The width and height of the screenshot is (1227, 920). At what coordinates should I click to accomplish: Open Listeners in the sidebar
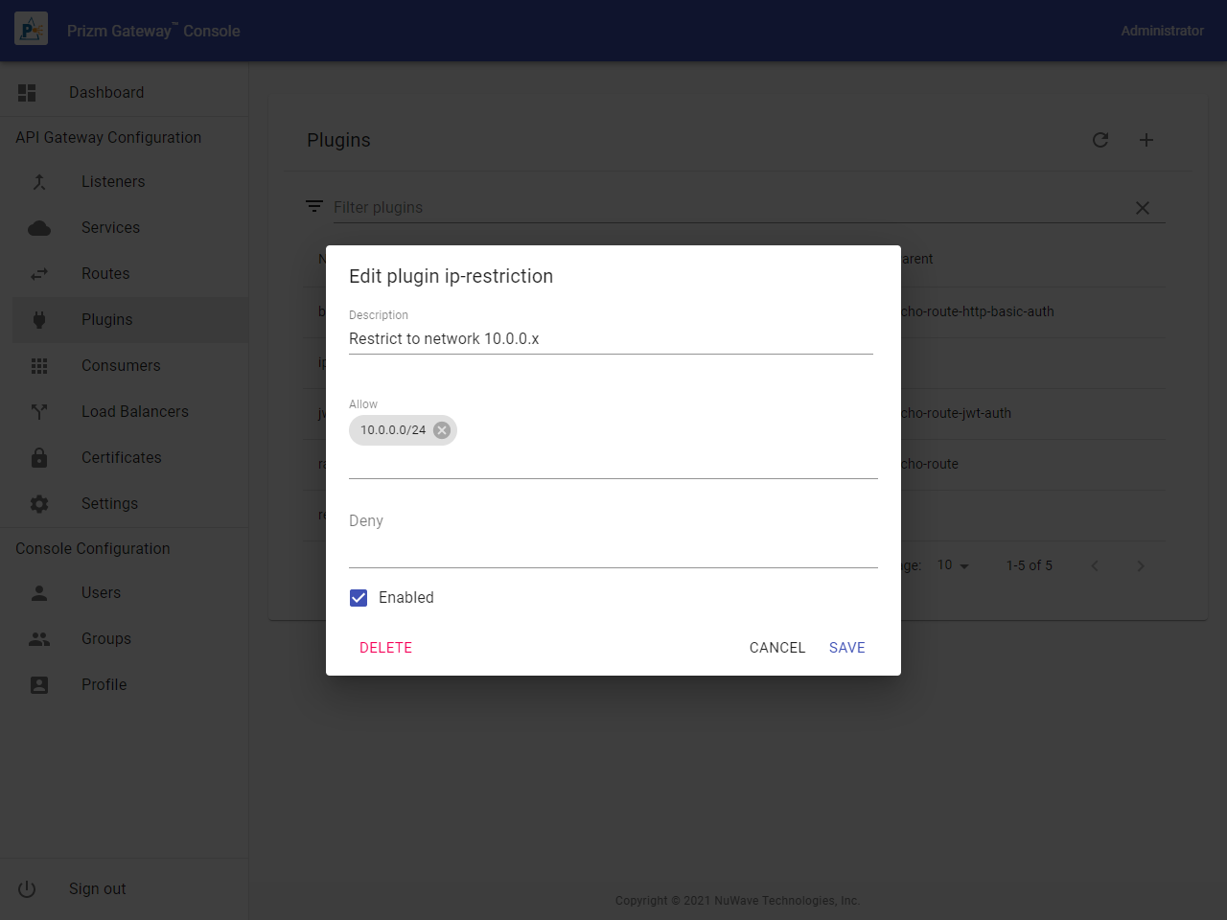pyautogui.click(x=113, y=182)
